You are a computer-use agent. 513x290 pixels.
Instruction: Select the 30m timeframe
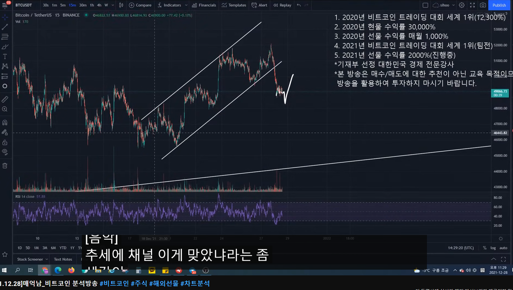[x=83, y=5]
